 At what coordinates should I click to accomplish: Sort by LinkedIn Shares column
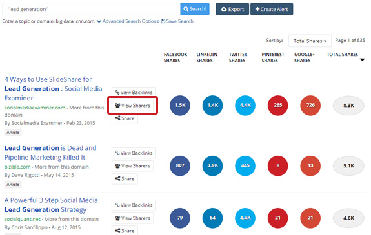pyautogui.click(x=207, y=57)
